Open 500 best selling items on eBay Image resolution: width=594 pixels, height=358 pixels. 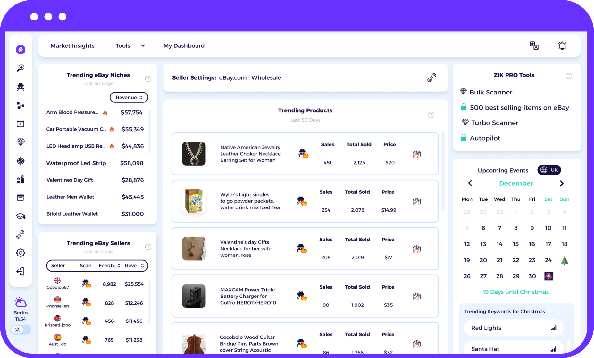pyautogui.click(x=519, y=108)
